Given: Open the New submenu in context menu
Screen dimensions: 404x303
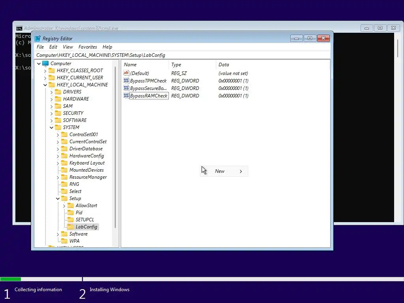Looking at the screenshot, I should point(224,171).
